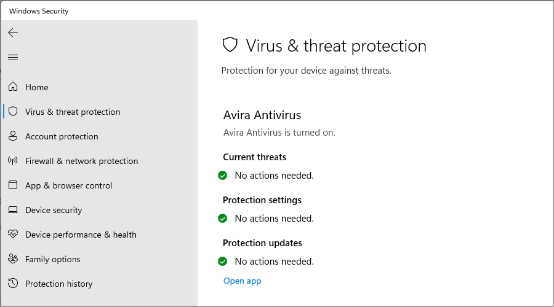554x307 pixels.
Task: Click the Home house icon
Action: coord(13,87)
